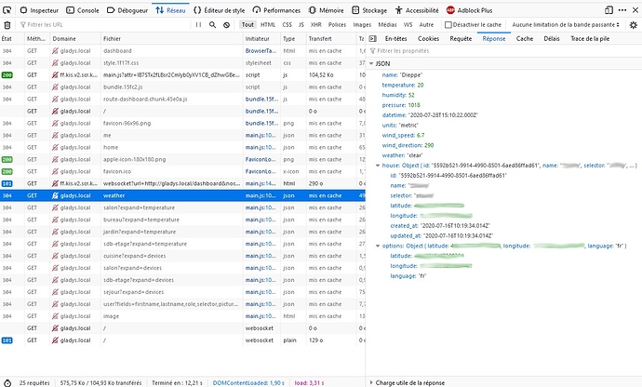
Task: Toggle the network details panel icon
Action: point(372,38)
